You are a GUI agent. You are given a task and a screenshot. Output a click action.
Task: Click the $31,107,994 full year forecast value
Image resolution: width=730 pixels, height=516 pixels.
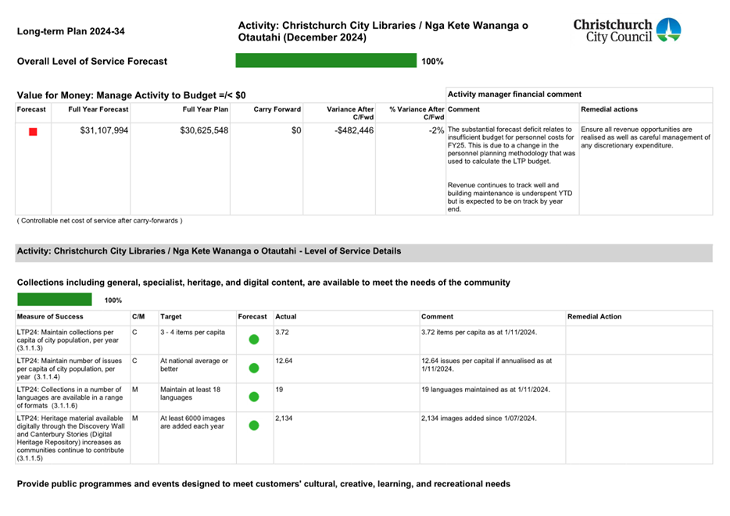[104, 131]
